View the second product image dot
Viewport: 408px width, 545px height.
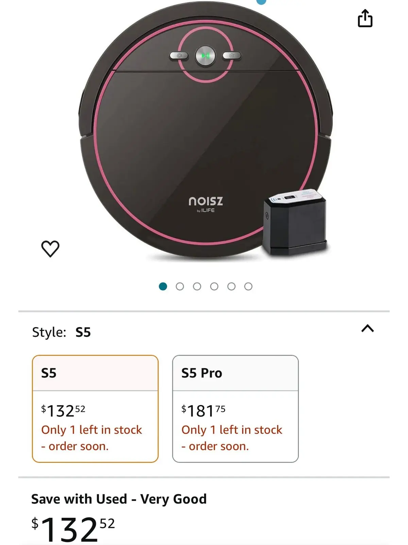[x=181, y=286]
